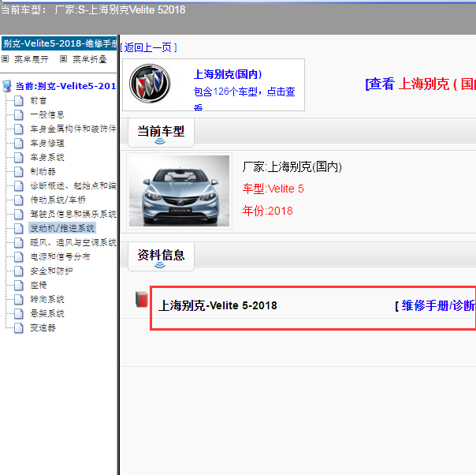This screenshot has height=475, width=476.
Task: Click the 菜单折叠 collapse-menu icon
Action: [x=63, y=58]
